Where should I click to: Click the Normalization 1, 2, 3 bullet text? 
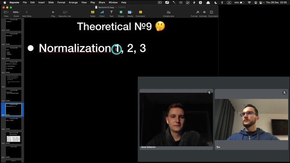(92, 48)
